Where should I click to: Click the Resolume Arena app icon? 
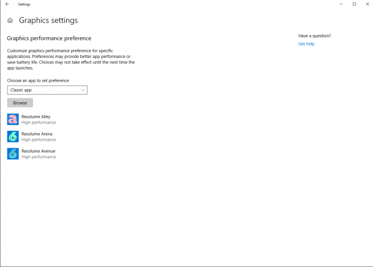coord(13,136)
